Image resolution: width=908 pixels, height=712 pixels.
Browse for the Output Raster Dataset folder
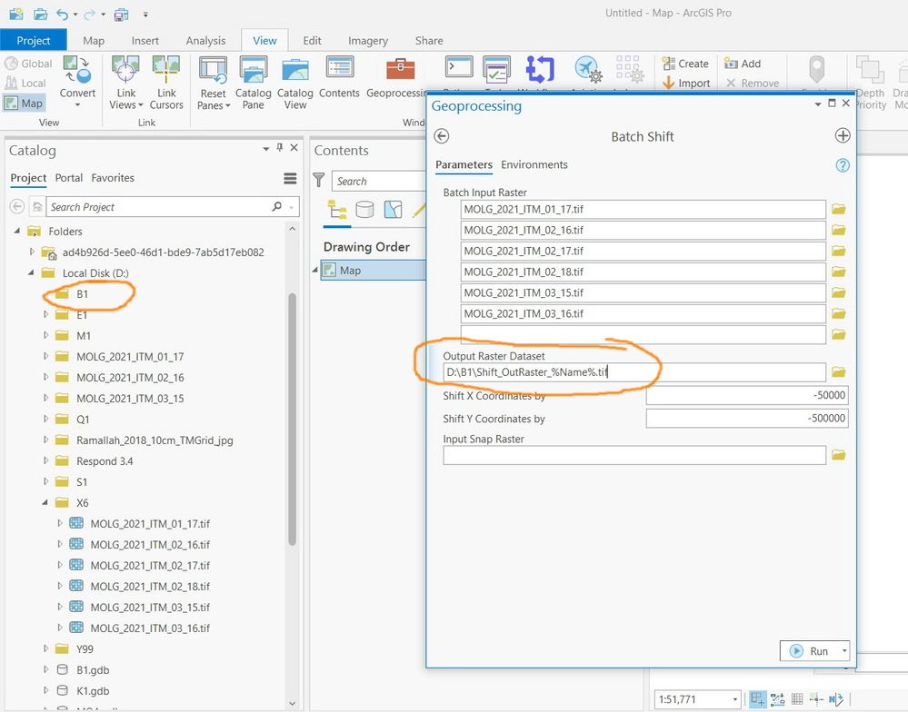pos(838,372)
